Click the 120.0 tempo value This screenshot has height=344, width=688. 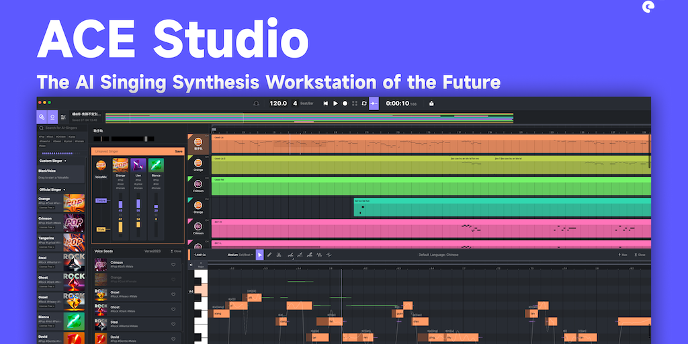278,103
